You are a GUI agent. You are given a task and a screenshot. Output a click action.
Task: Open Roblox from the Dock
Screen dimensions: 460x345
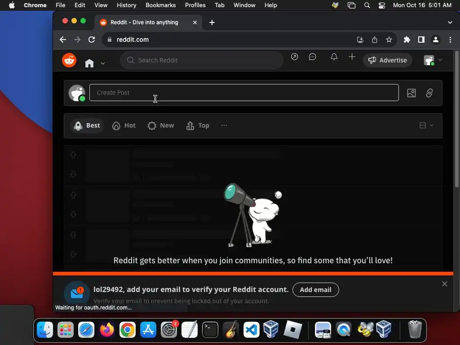[x=293, y=330]
